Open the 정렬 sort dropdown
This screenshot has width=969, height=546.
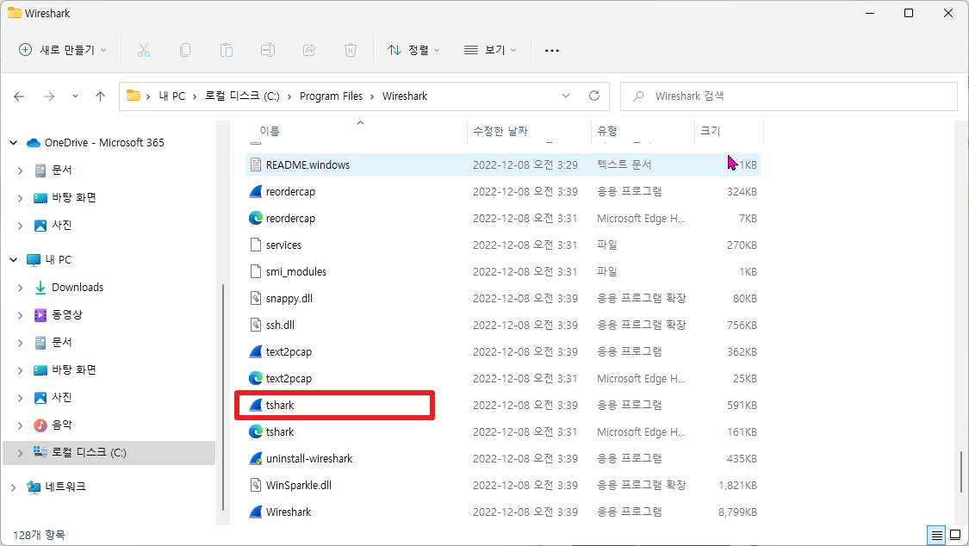point(413,50)
